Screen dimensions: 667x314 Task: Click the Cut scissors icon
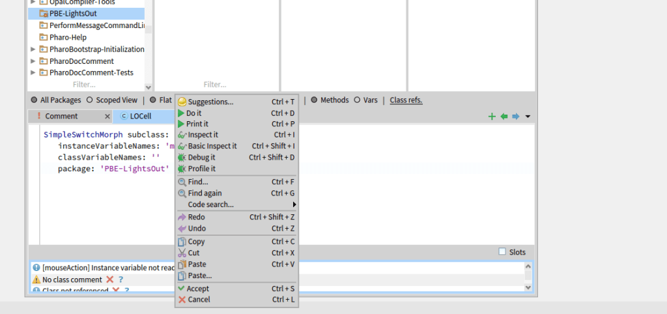point(182,253)
